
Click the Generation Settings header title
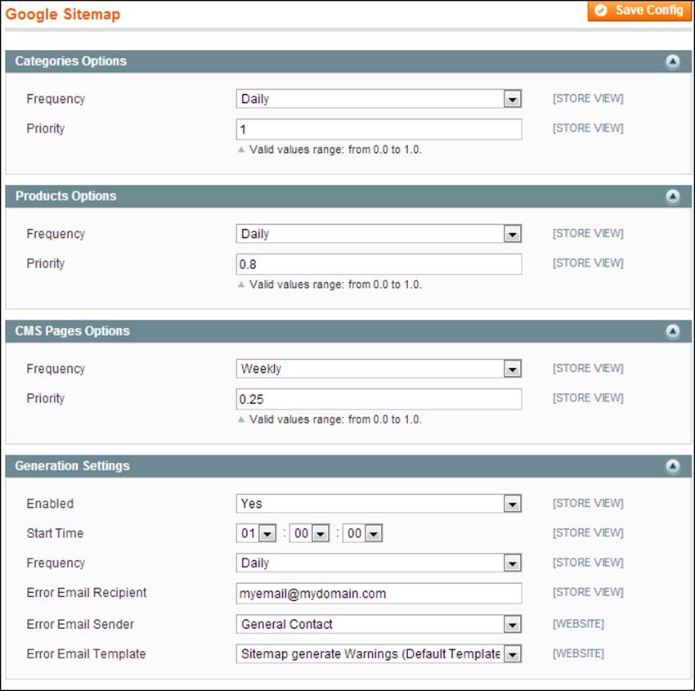pyautogui.click(x=72, y=466)
